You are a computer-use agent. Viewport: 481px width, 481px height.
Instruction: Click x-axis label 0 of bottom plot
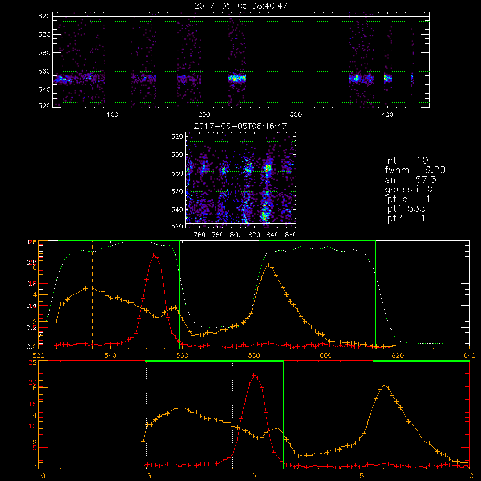tap(254, 476)
